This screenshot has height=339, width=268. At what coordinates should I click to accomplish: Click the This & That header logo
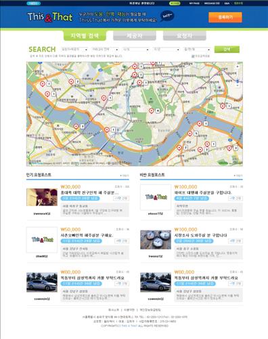pos(50,17)
